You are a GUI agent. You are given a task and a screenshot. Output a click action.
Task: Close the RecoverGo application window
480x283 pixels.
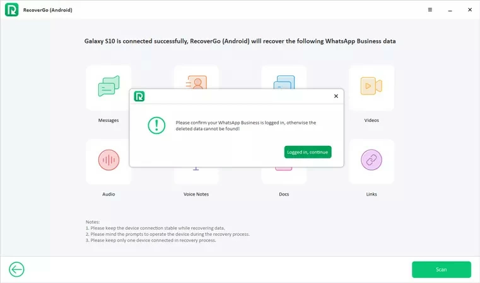point(470,10)
